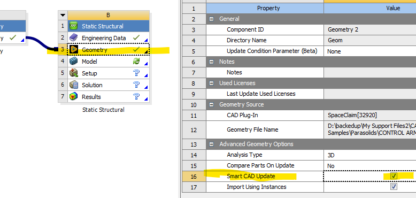Collapse the Notes property group
Image resolution: width=416 pixels, height=198 pixels.
click(211, 62)
